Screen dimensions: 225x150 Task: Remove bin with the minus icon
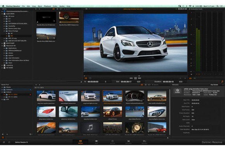pos(7,134)
